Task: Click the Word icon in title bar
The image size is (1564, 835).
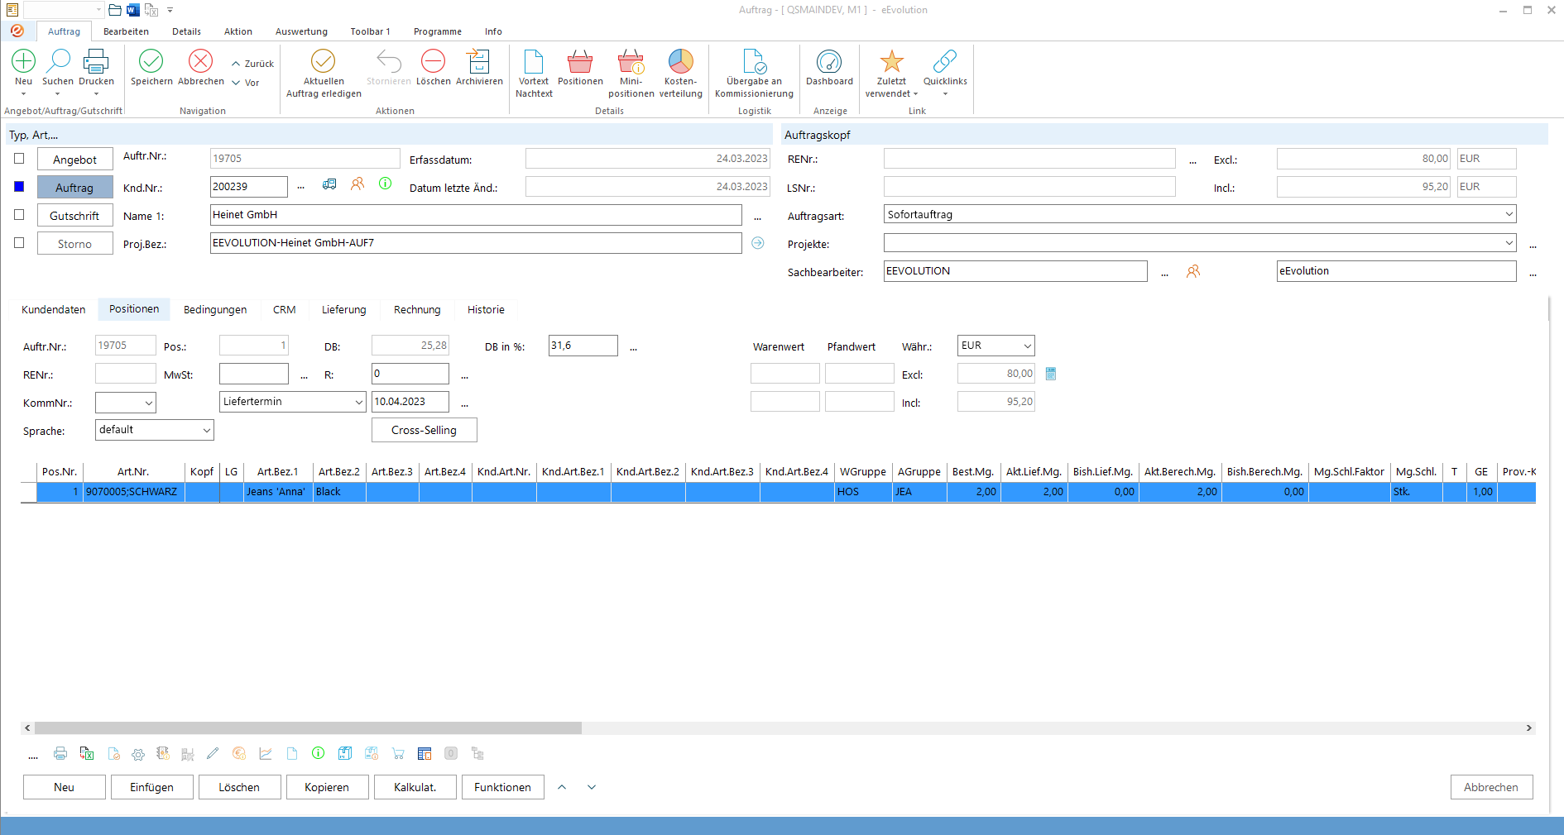Action: pos(133,10)
